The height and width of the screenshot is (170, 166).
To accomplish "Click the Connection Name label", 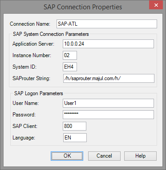I will (x=30, y=24).
